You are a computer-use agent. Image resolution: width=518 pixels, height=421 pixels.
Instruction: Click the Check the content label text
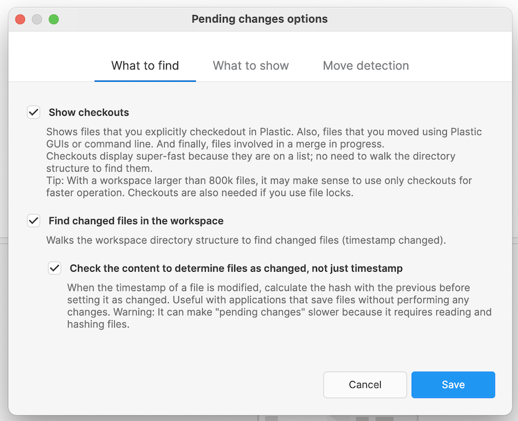[236, 269]
